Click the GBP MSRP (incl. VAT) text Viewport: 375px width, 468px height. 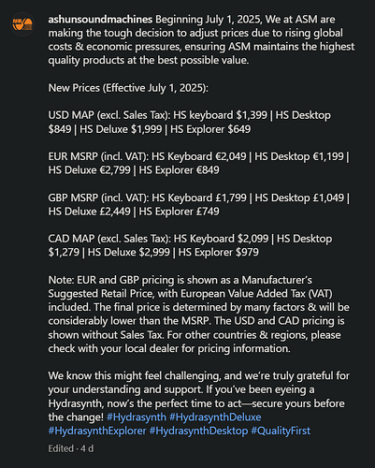pos(98,197)
